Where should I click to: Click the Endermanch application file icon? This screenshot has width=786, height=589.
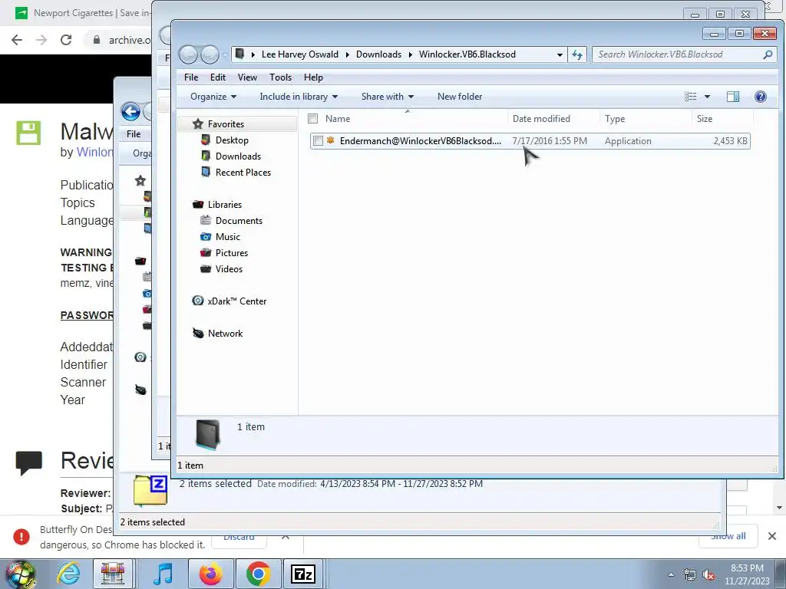pos(330,141)
